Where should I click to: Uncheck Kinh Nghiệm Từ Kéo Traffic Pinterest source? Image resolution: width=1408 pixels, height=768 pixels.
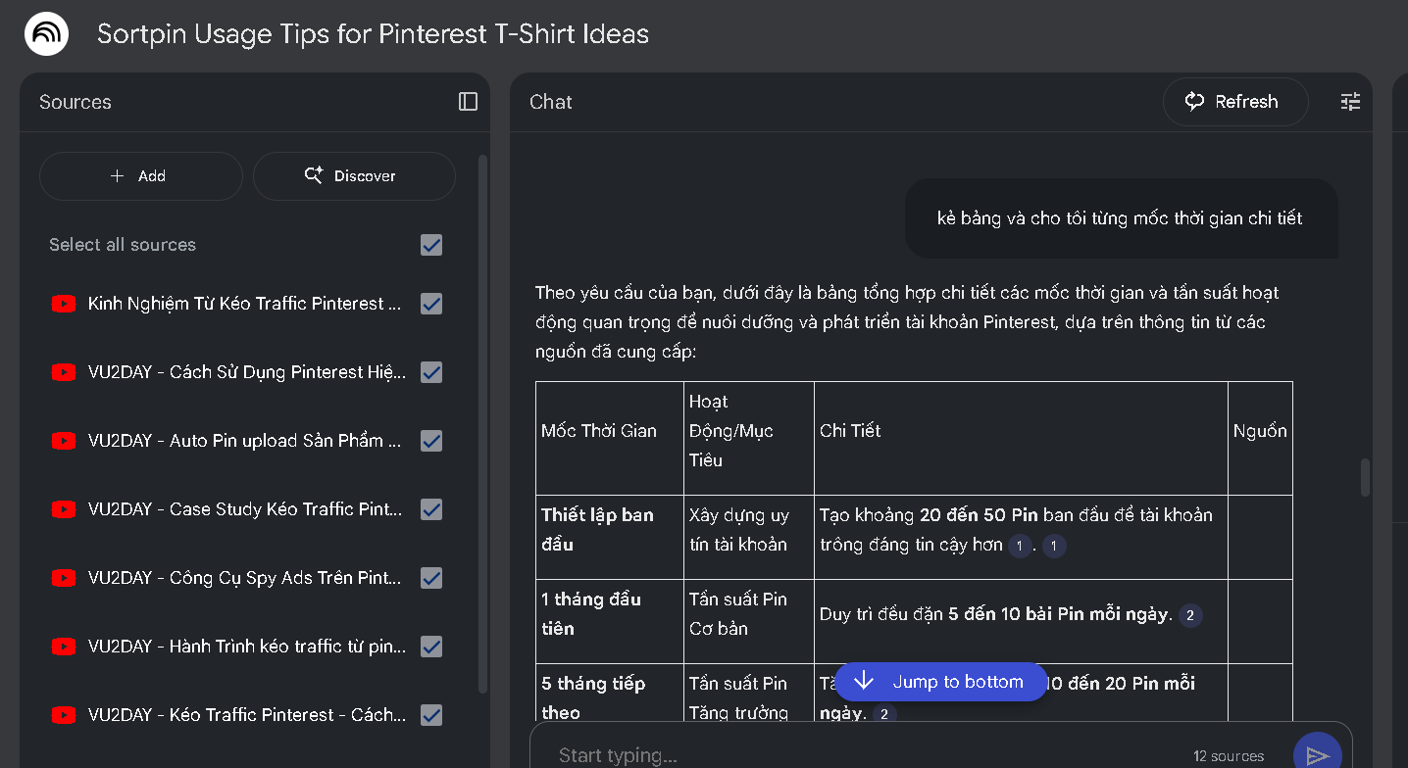[x=431, y=304]
